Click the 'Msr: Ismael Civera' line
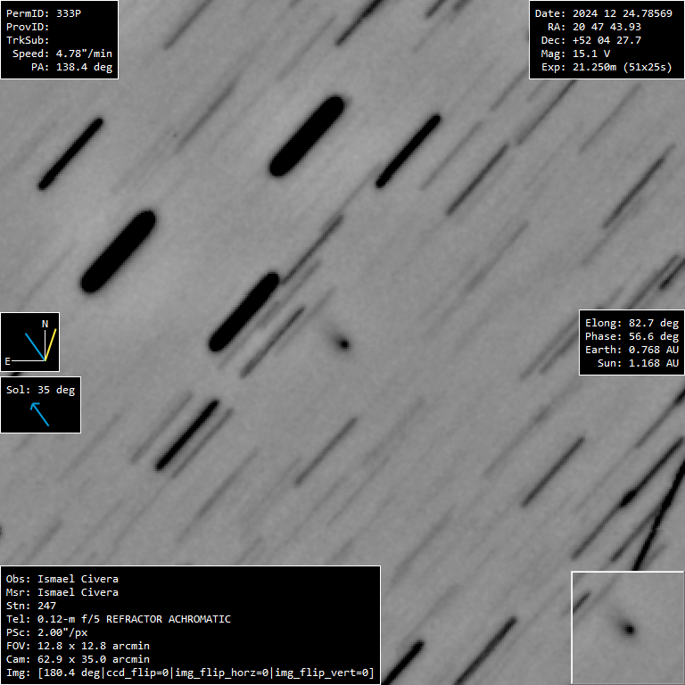This screenshot has width=685, height=685. click(x=62, y=592)
